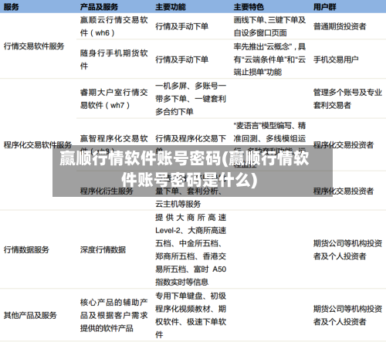The height and width of the screenshot is (342, 386).
Task: Click the '普通期货投资者' cell
Action: (340, 26)
